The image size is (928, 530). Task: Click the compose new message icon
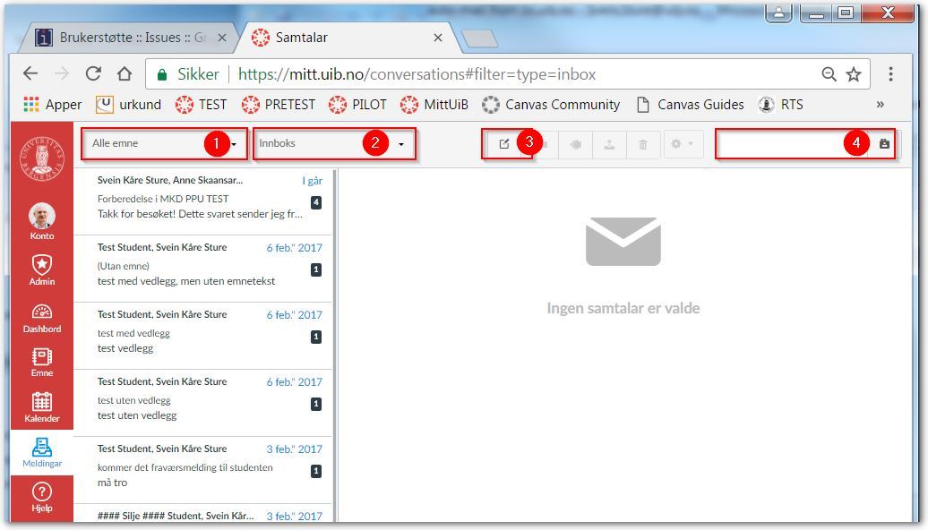pyautogui.click(x=503, y=144)
